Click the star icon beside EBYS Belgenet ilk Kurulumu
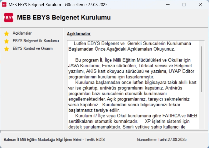209x148 pixels. click(6, 41)
